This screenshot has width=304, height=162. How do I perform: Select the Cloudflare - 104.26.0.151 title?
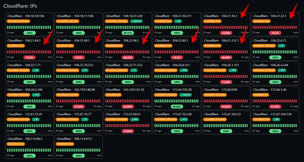pos(172,65)
